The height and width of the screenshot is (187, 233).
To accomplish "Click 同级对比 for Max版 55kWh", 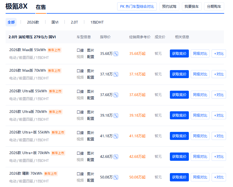I will click(x=200, y=54).
